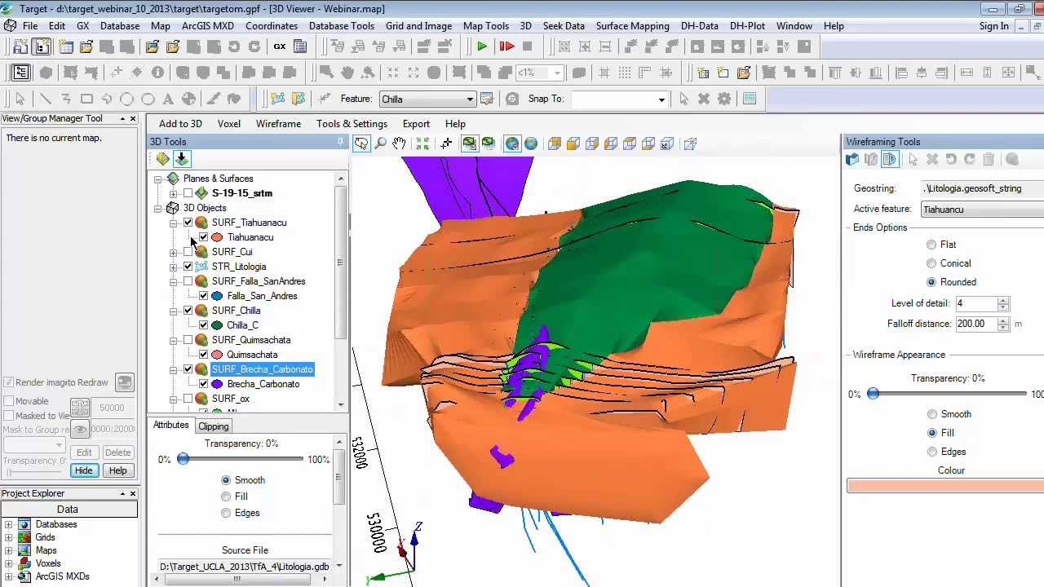The height and width of the screenshot is (587, 1044).
Task: Toggle the Brecha_Carbonato layer checkbox
Action: pyautogui.click(x=204, y=384)
